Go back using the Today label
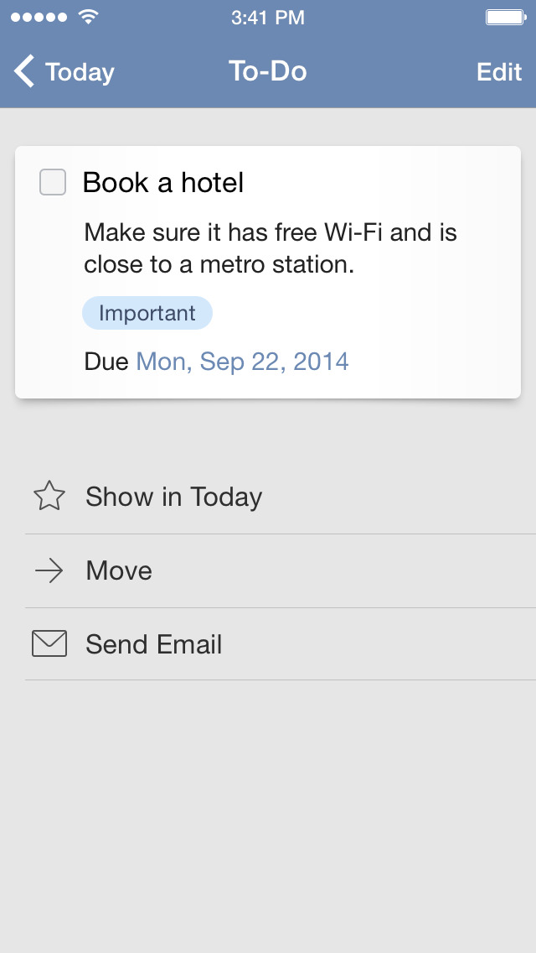Viewport: 536px width, 953px height. pyautogui.click(x=80, y=73)
